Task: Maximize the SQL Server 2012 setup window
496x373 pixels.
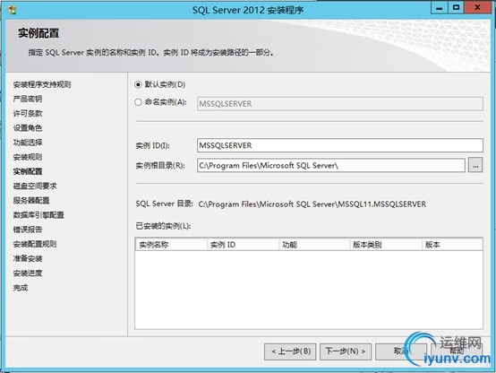Action: point(456,7)
